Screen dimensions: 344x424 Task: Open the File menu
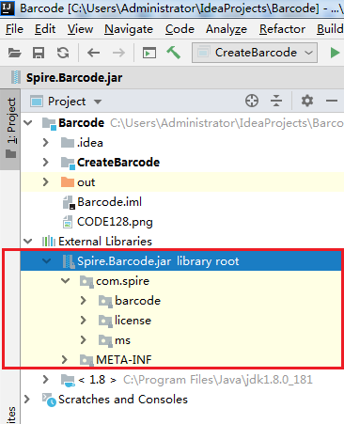[x=14, y=29]
